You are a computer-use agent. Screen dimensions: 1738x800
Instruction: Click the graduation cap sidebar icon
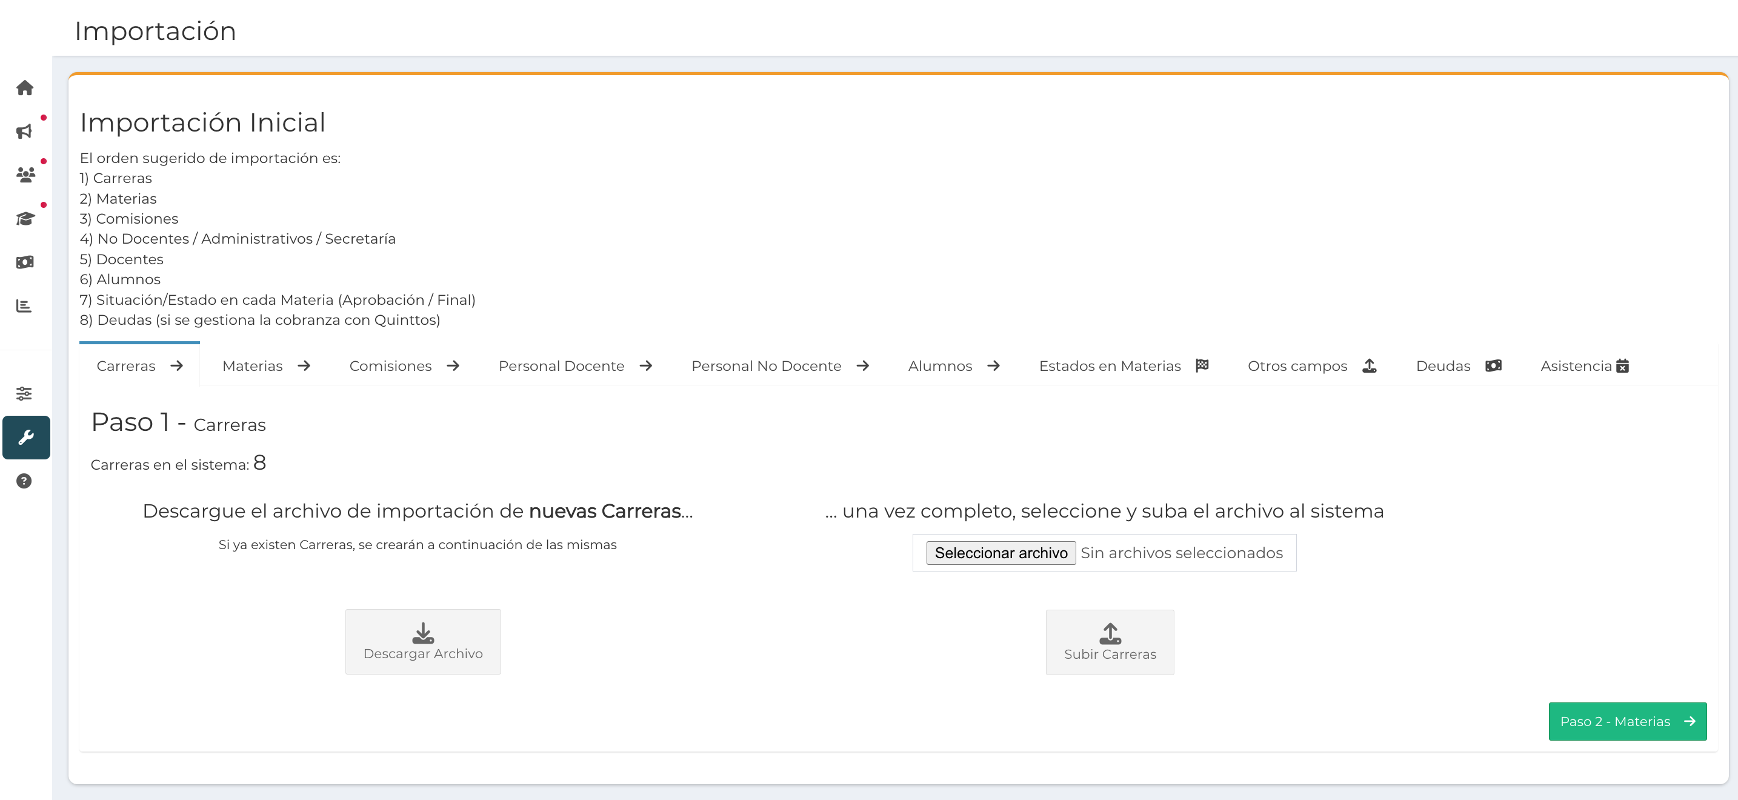click(x=25, y=219)
